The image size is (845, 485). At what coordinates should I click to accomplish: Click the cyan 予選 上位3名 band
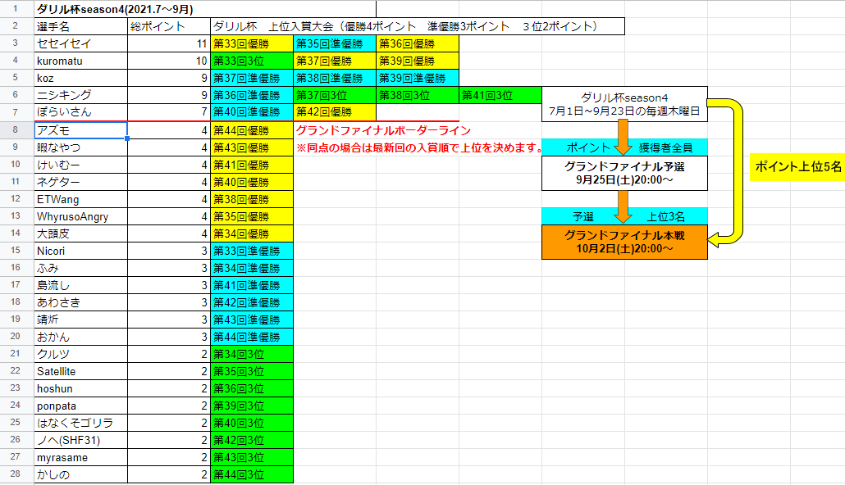coord(624,216)
